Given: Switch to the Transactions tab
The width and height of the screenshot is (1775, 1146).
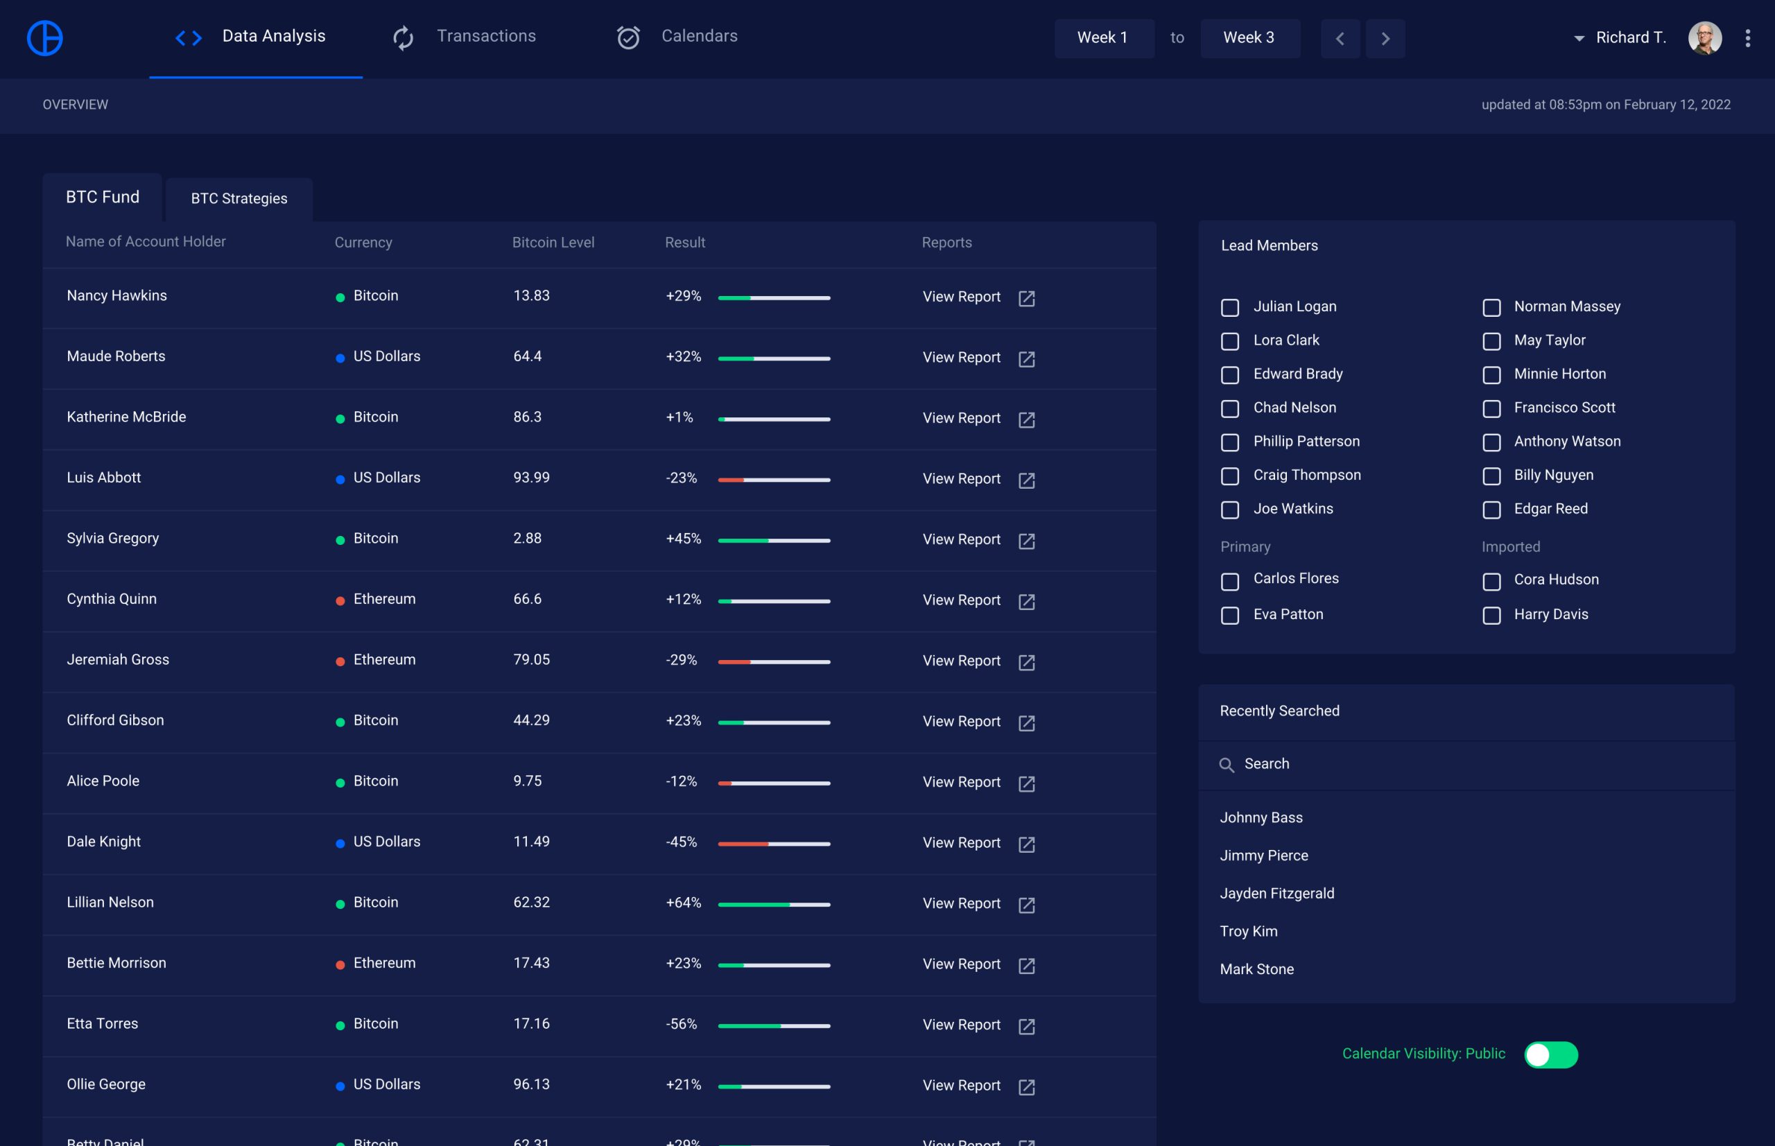Looking at the screenshot, I should (x=465, y=37).
